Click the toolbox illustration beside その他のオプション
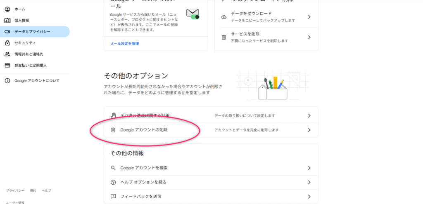 (x=273, y=86)
